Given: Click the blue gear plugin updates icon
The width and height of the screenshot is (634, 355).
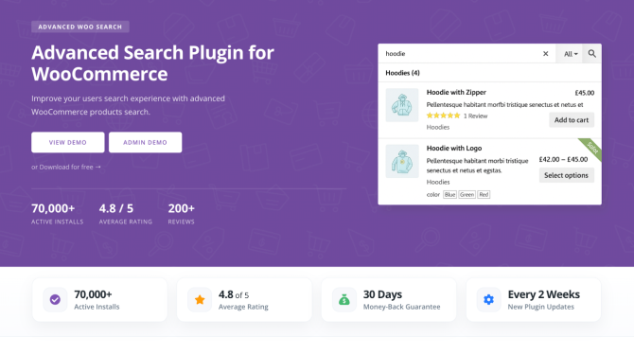Looking at the screenshot, I should point(488,299).
